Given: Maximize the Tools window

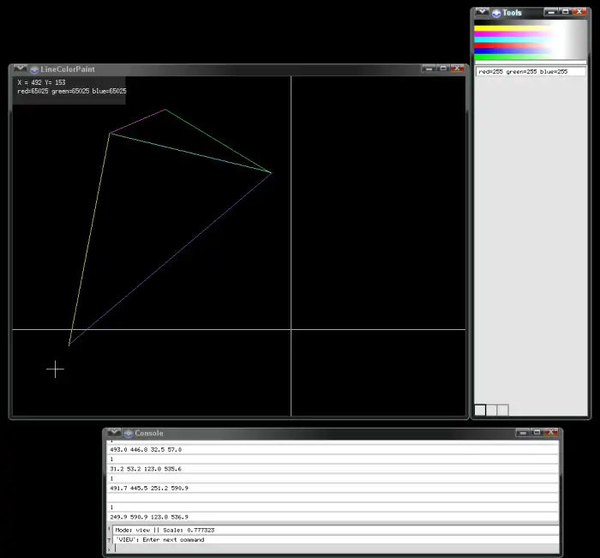Looking at the screenshot, I should [565, 12].
